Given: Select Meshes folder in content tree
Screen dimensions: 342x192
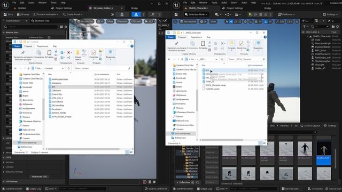Looking at the screenshot, I should coord(192,171).
